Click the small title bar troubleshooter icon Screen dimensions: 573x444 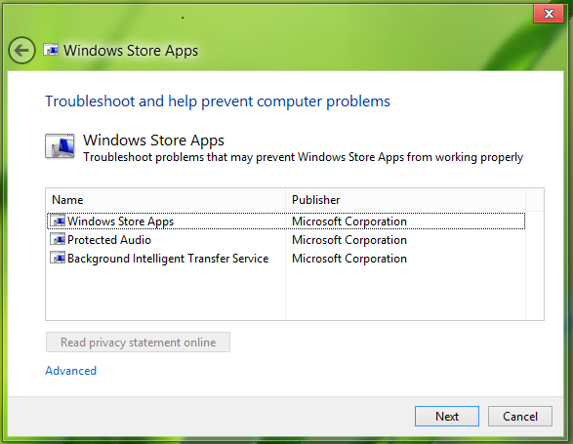click(x=51, y=50)
